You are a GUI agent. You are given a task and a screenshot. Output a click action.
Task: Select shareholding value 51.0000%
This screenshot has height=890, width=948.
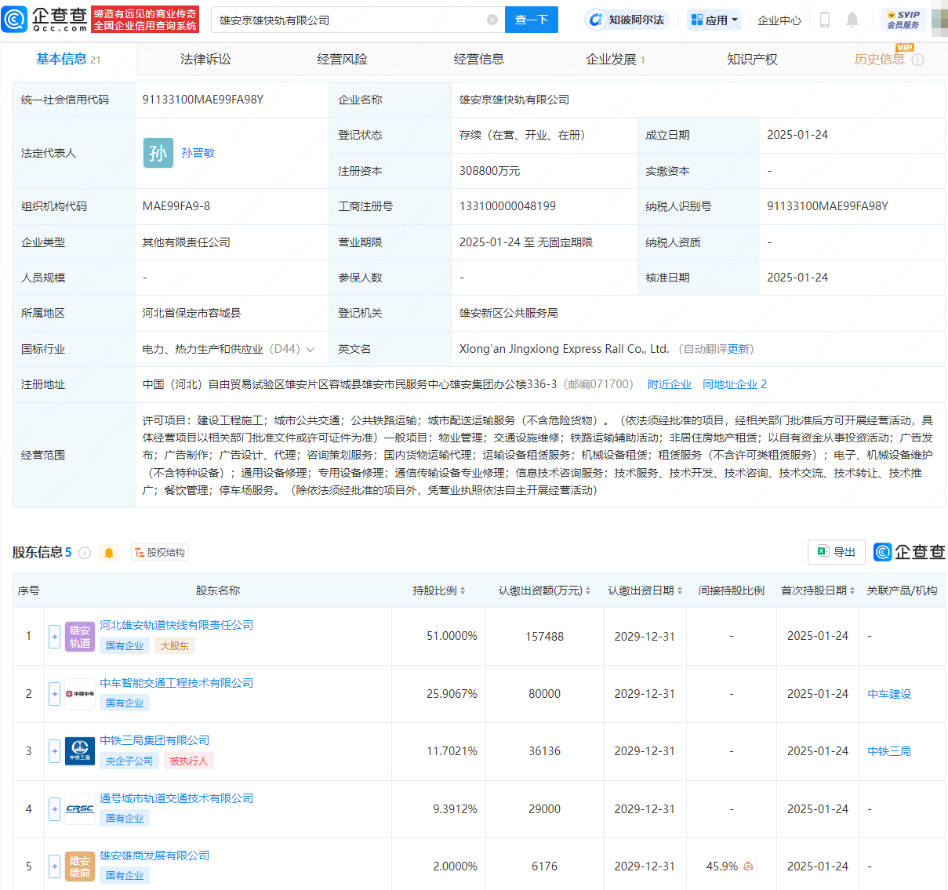pyautogui.click(x=452, y=636)
